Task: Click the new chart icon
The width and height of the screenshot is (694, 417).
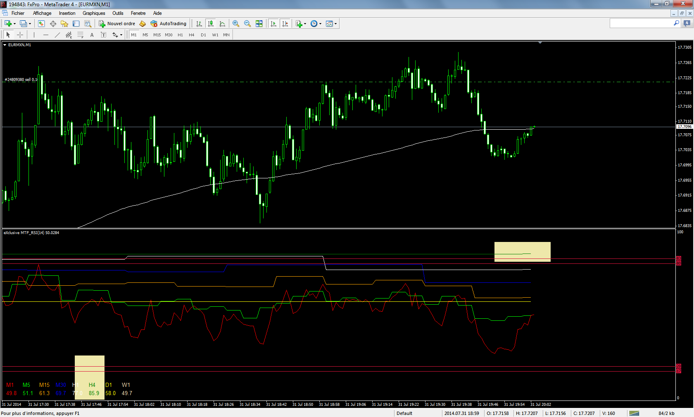Action: 8,24
